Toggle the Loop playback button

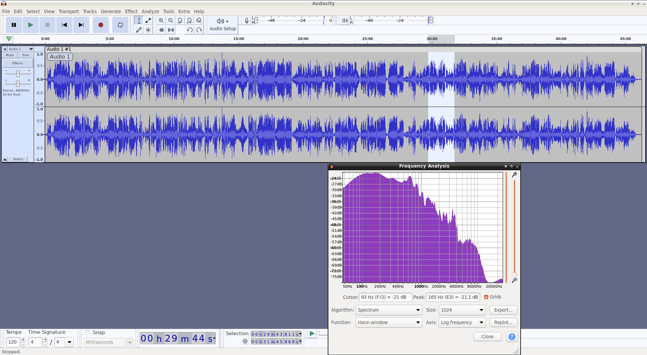[x=120, y=25]
